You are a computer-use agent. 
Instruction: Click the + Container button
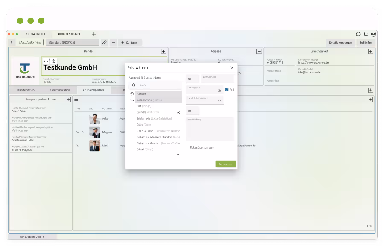click(x=130, y=42)
